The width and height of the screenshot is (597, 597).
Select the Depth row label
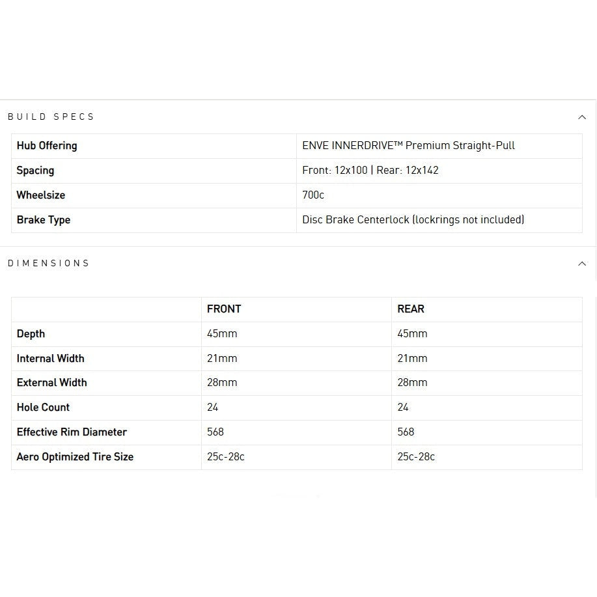click(31, 334)
